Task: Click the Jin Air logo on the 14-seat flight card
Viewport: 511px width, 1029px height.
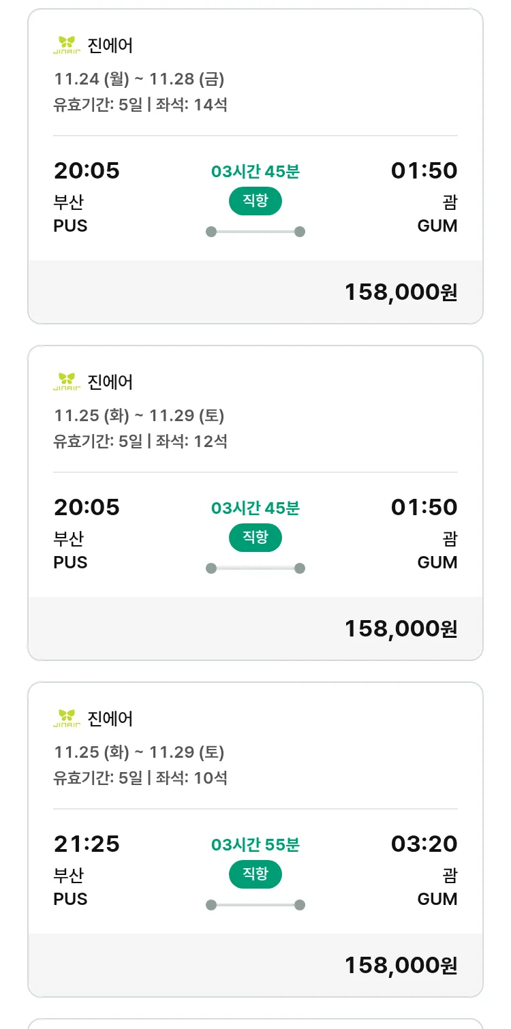Action: (x=67, y=45)
